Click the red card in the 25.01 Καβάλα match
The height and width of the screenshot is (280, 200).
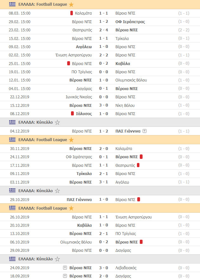pyautogui.click(x=68, y=63)
